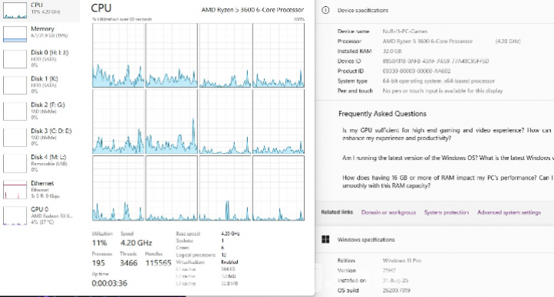Click the 115565 handles value
This screenshot has width=554, height=297.
click(158, 263)
